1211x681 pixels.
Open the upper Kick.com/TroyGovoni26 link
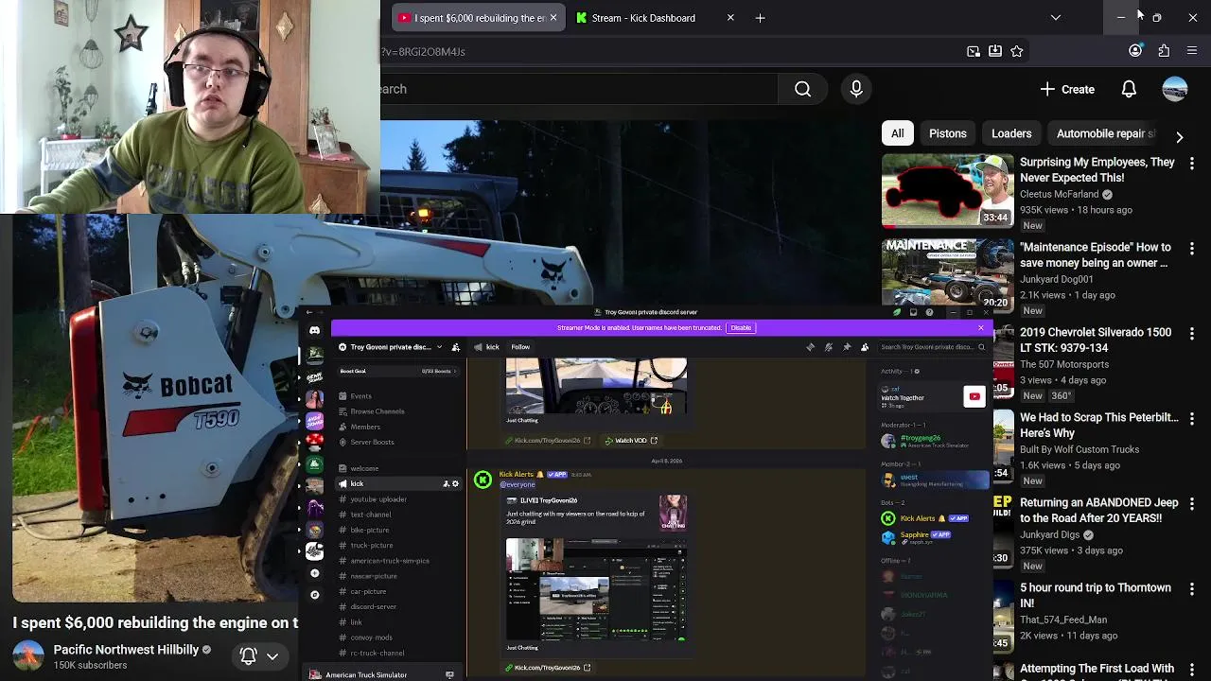548,440
